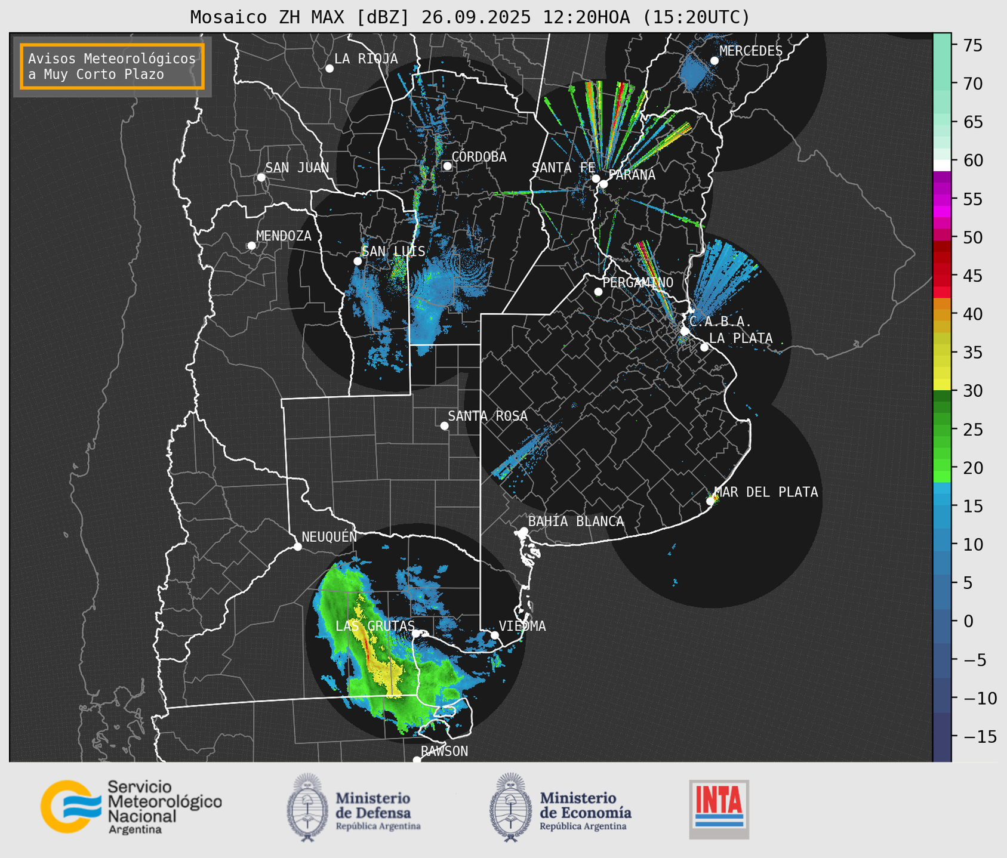Click the Las Grutas city marker dot
The height and width of the screenshot is (858, 1007).
416,634
